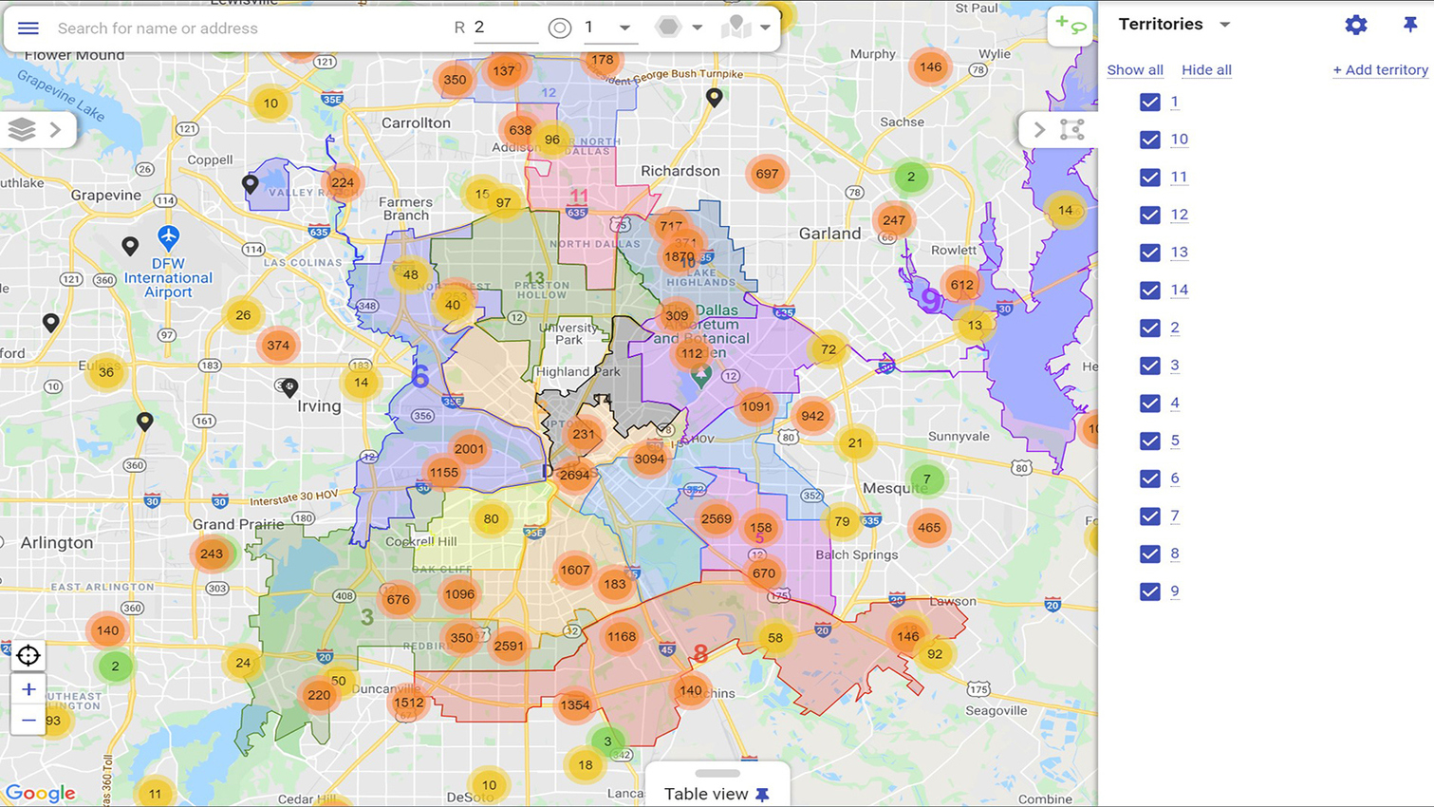Image resolution: width=1434 pixels, height=807 pixels.
Task: Open Table view at the bottom
Action: click(x=707, y=794)
